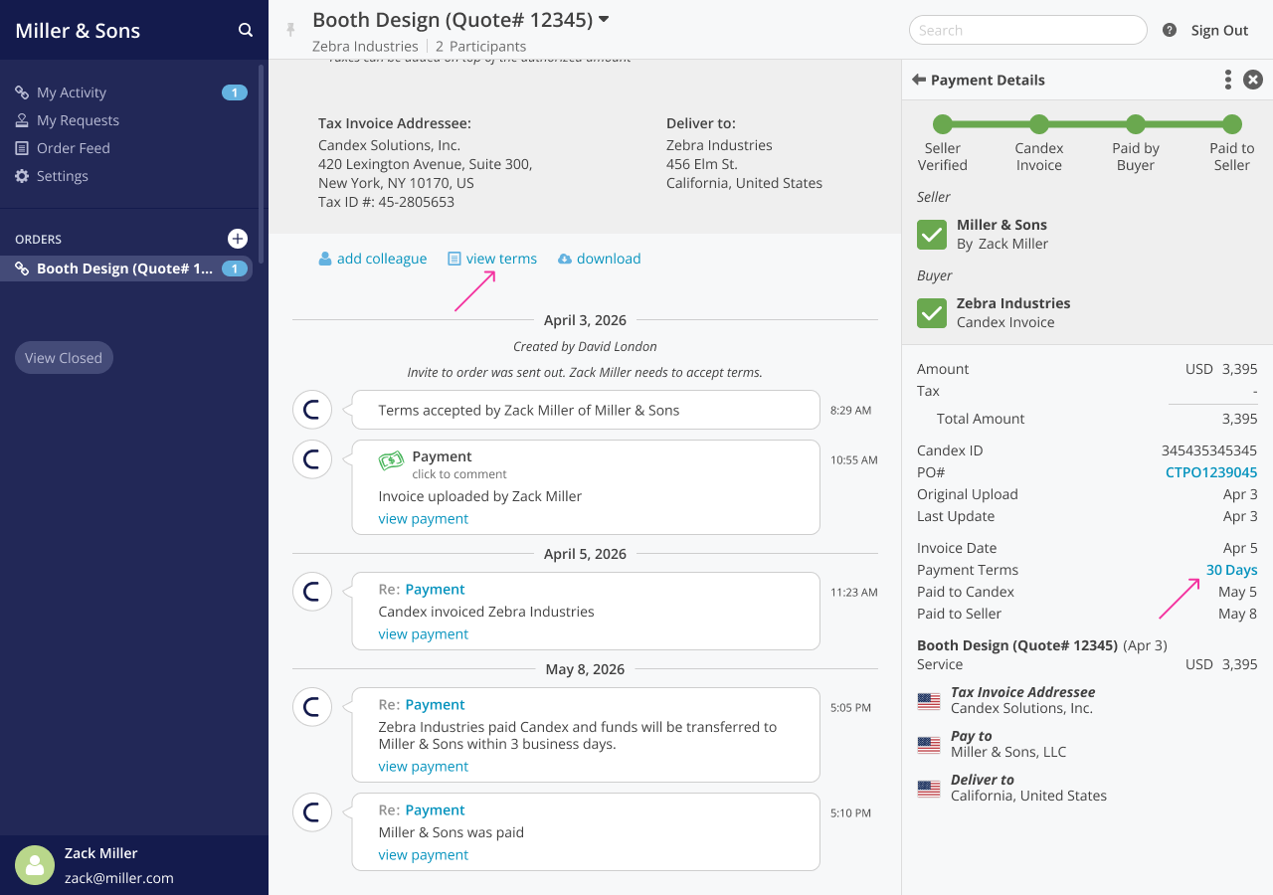Click click to comment under Payment
Viewport: 1273px width, 895px height.
[x=459, y=474]
